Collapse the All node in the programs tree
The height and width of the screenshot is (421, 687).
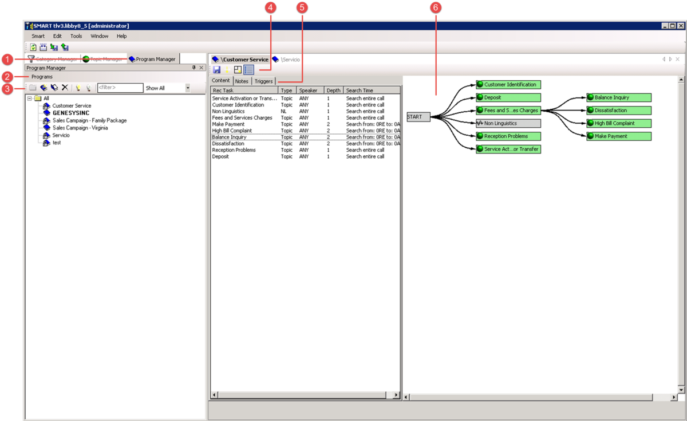pyautogui.click(x=28, y=97)
